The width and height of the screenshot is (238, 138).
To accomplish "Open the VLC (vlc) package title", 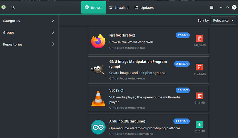I will click(116, 90).
